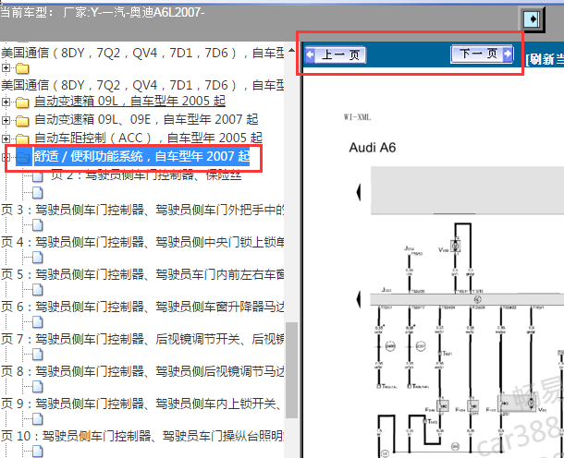Click the WI-XML label
Viewport: 564px width, 458px height.
357,117
